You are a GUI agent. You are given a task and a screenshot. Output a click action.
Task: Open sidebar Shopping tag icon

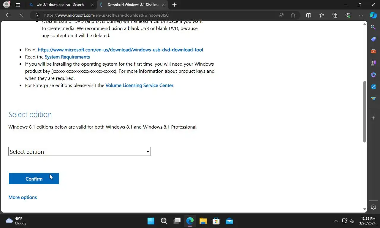[373, 39]
